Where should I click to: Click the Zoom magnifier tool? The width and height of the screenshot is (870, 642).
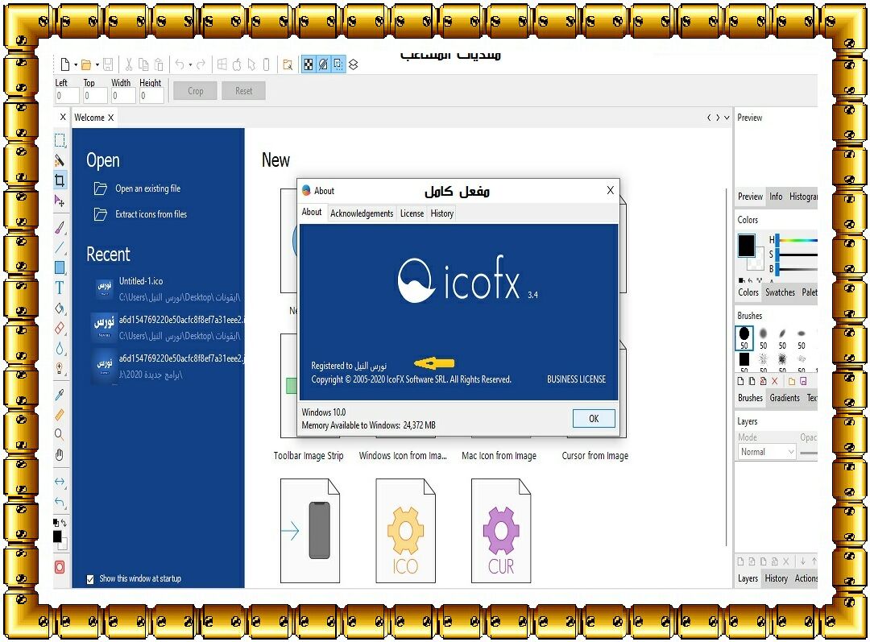pyautogui.click(x=60, y=435)
